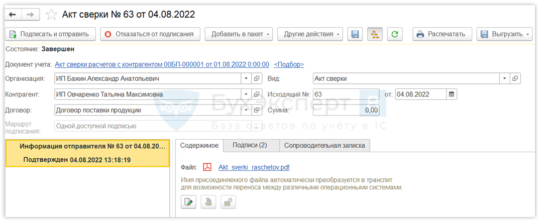This screenshot has width=540, height=222.
Task: Expand the Контрагент dropdown list
Action: [246, 94]
